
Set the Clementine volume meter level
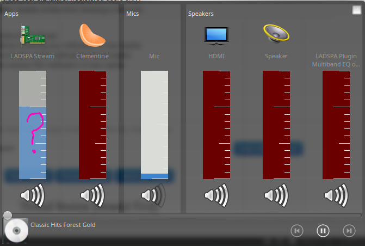tap(92, 125)
